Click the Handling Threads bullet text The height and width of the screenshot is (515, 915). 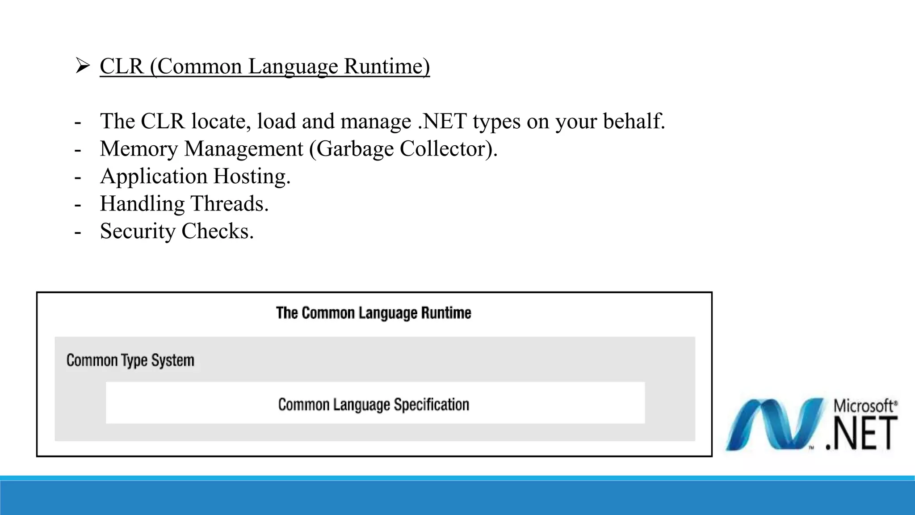click(184, 203)
